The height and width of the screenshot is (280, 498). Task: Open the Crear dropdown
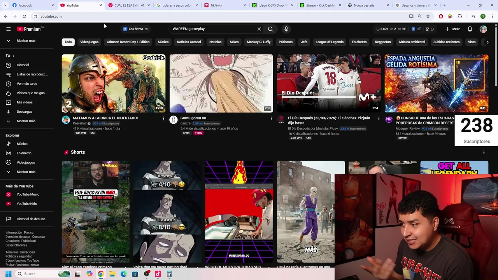tap(452, 29)
